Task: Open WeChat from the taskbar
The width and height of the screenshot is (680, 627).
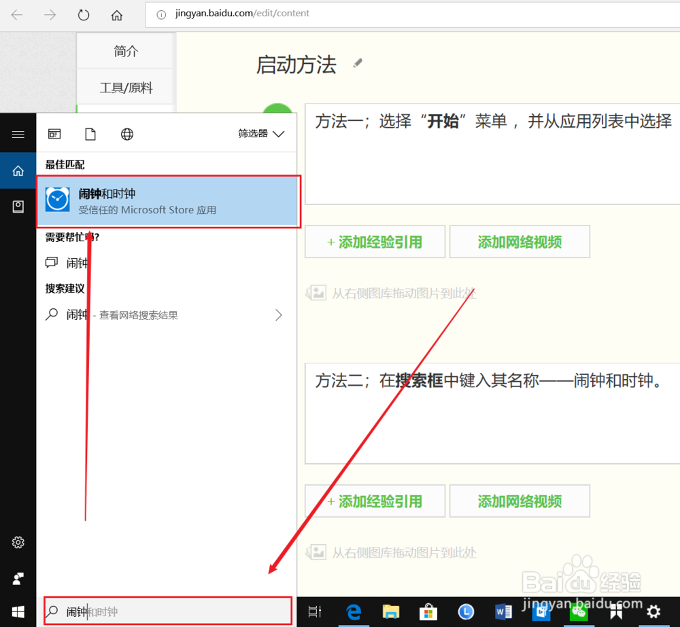Action: tap(579, 612)
